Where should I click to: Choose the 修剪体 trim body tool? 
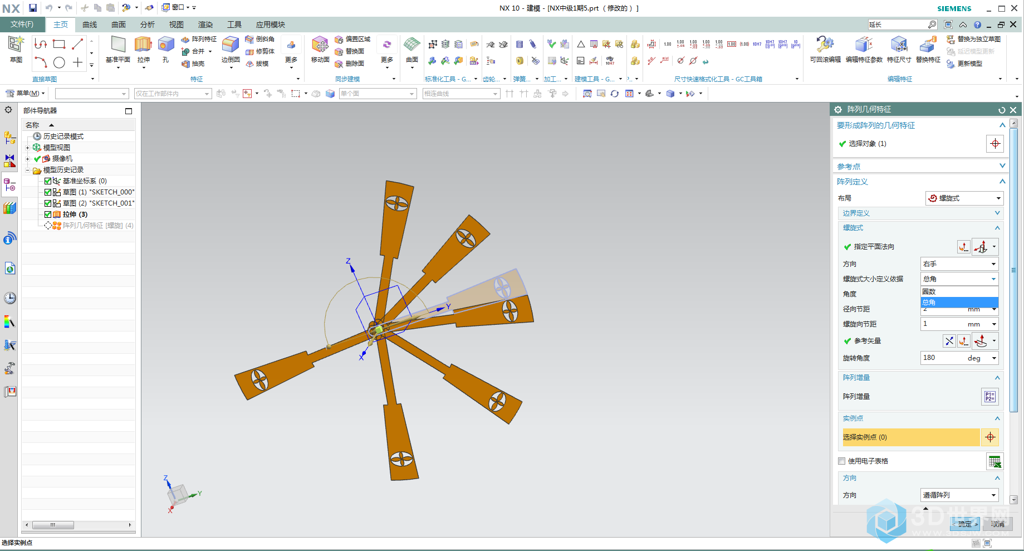(260, 51)
